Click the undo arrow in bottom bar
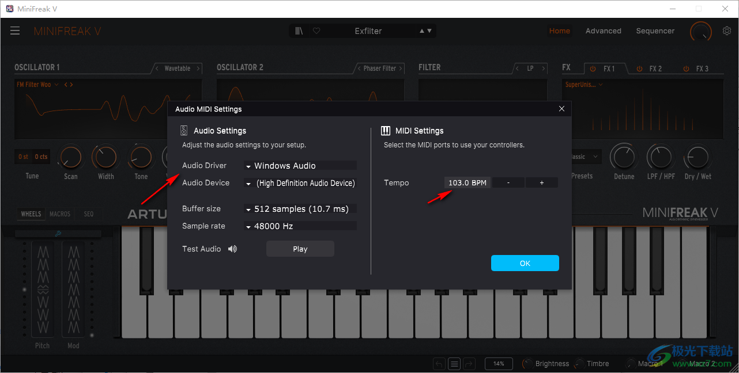This screenshot has height=373, width=739. (439, 364)
